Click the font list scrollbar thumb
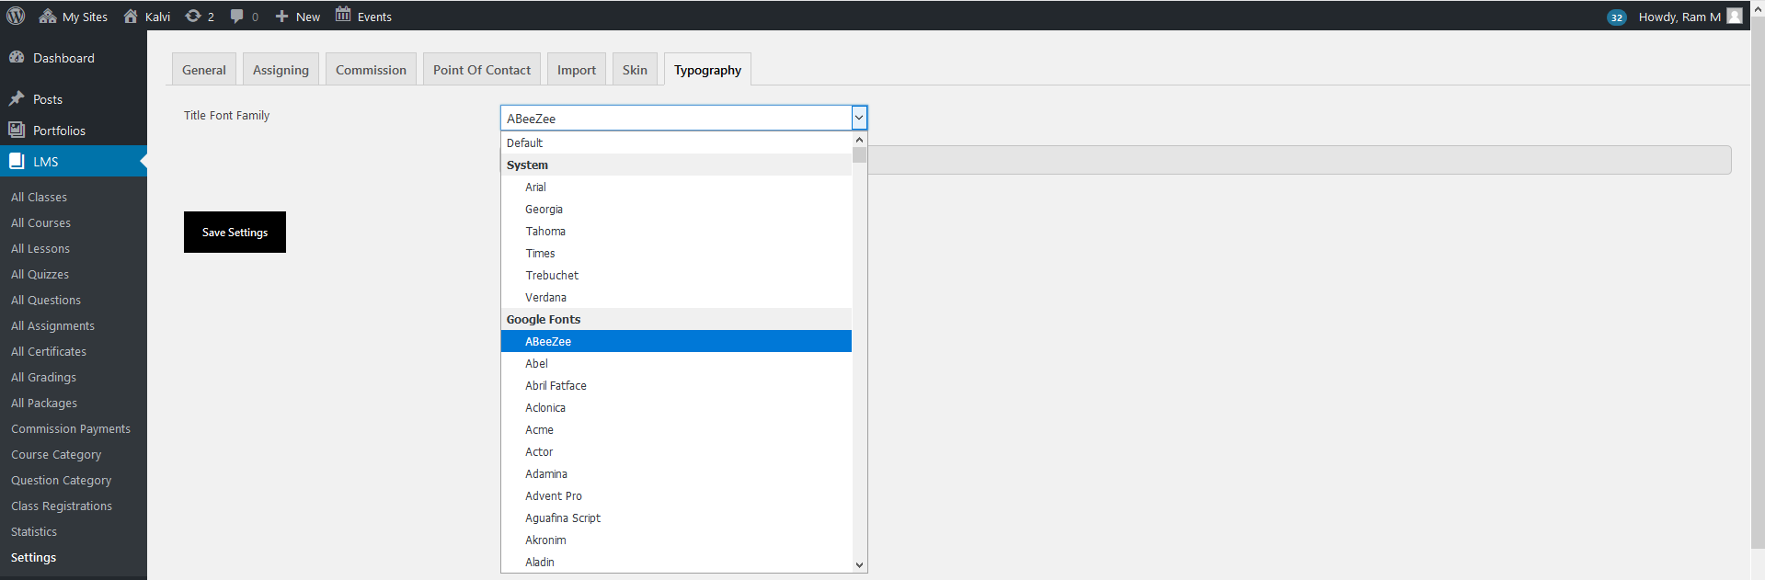Viewport: 1765px width, 580px height. [x=859, y=154]
